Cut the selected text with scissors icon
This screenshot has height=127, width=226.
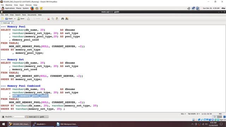pos(49,19)
